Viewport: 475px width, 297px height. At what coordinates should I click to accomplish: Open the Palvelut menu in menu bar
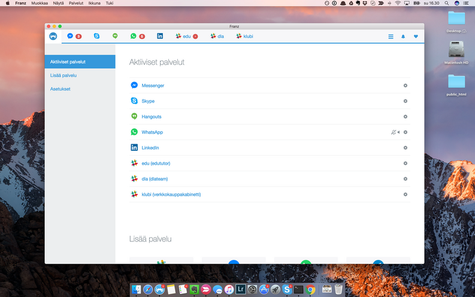click(x=76, y=3)
